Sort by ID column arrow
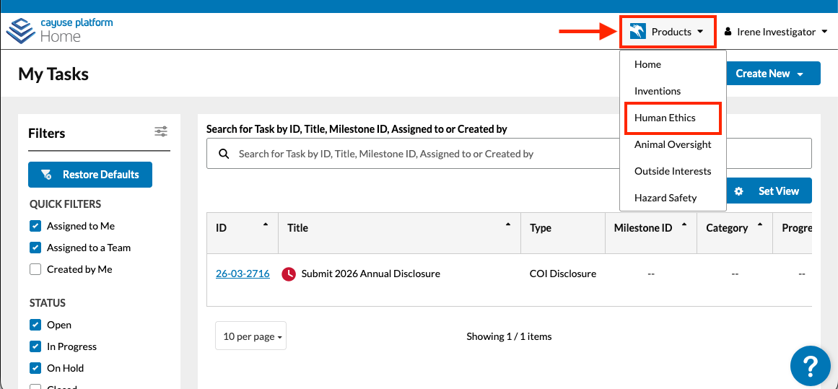838x389 pixels. tap(265, 225)
